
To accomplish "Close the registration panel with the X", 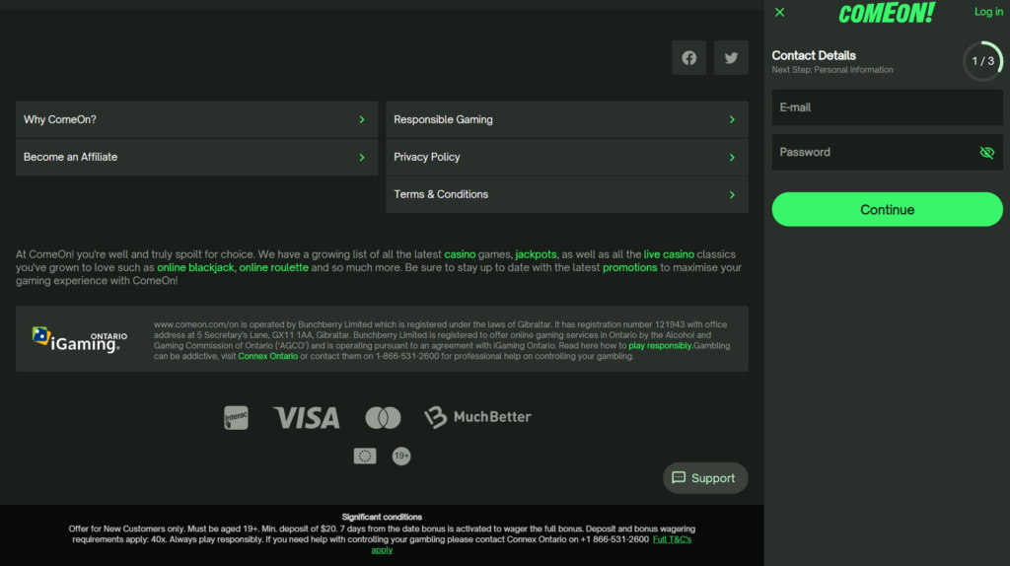I will 779,12.
